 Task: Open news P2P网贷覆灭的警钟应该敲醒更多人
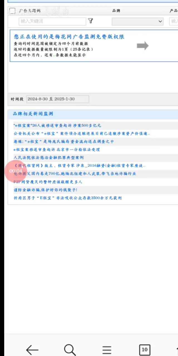pyautogui.click(x=48, y=182)
